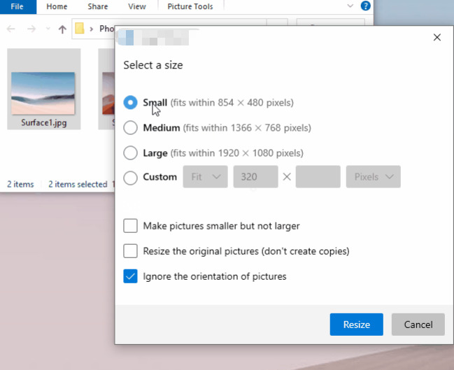
Task: Click the Up one level arrow
Action: tap(62, 29)
